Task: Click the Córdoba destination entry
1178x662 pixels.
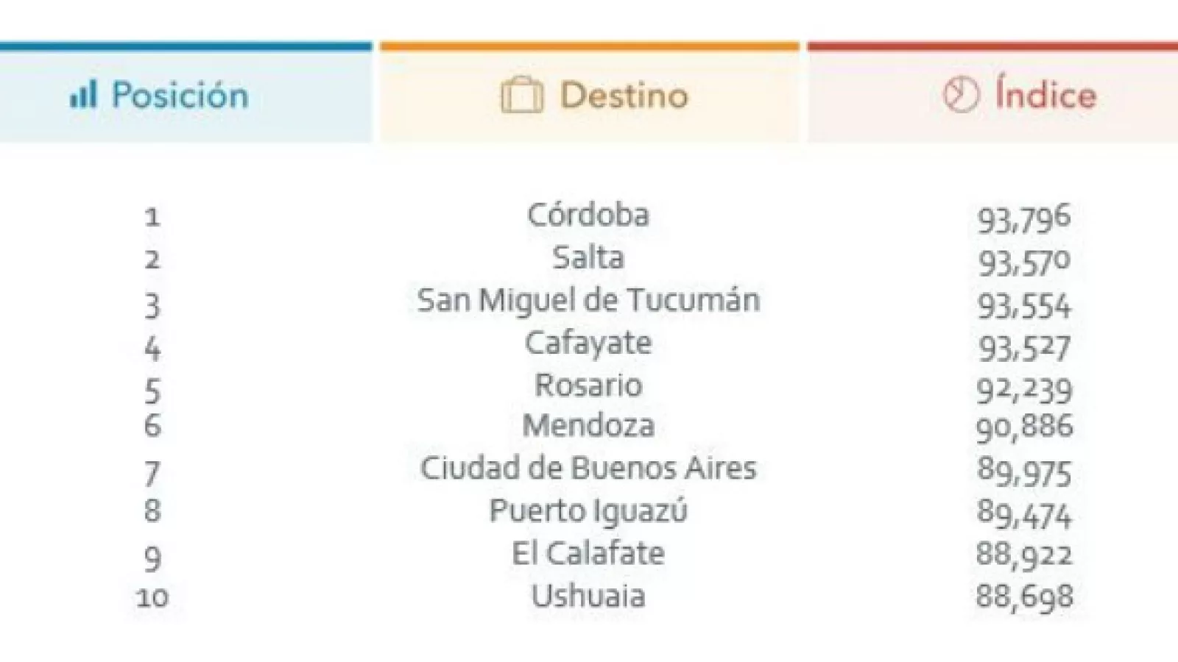Action: (x=588, y=215)
